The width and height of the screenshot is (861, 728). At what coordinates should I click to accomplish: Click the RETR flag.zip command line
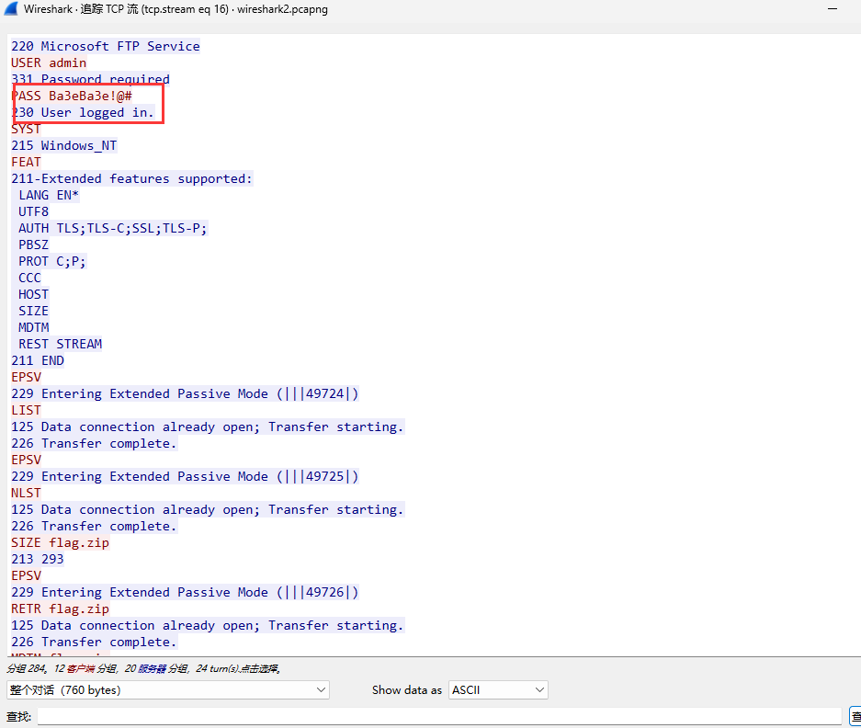point(60,609)
